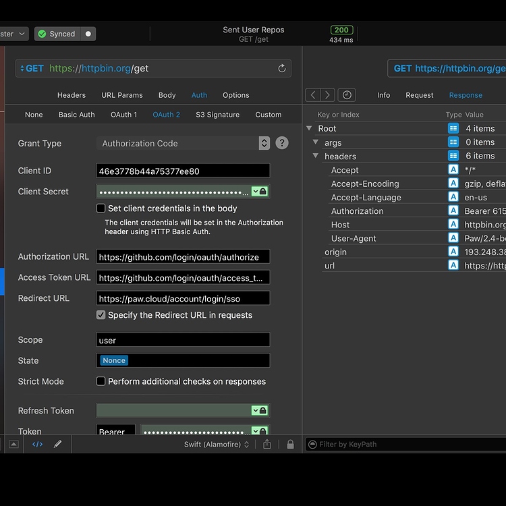Image resolution: width=506 pixels, height=506 pixels.
Task: Select the url row in response tree
Action: tap(414, 265)
